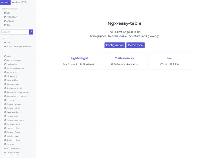
Task: Follow the 55 features underlined link
Action: (135, 36)
